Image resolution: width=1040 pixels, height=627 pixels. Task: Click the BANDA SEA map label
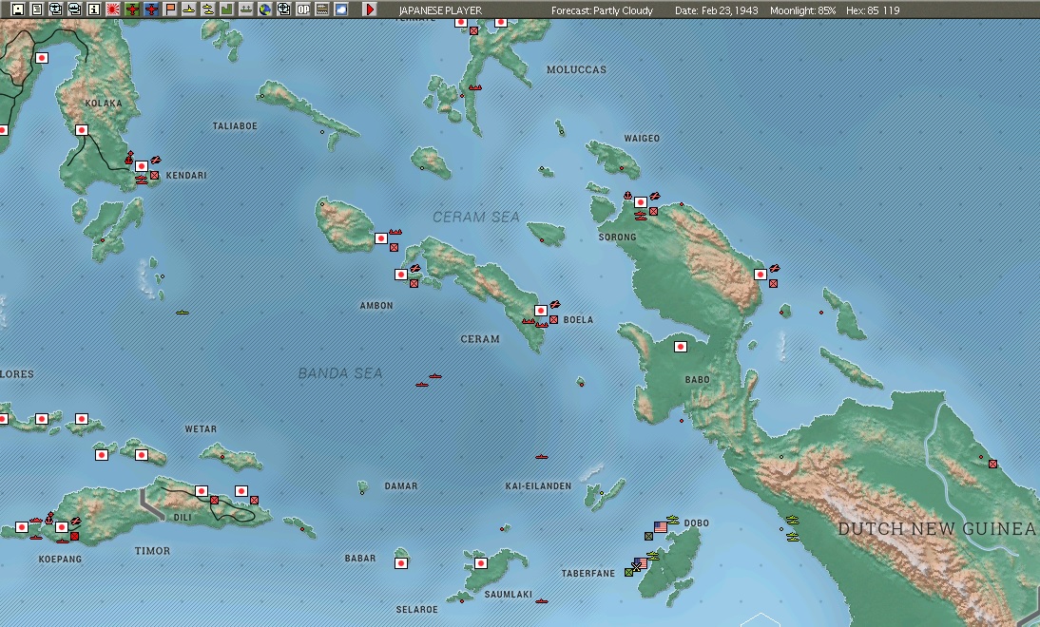click(x=340, y=373)
